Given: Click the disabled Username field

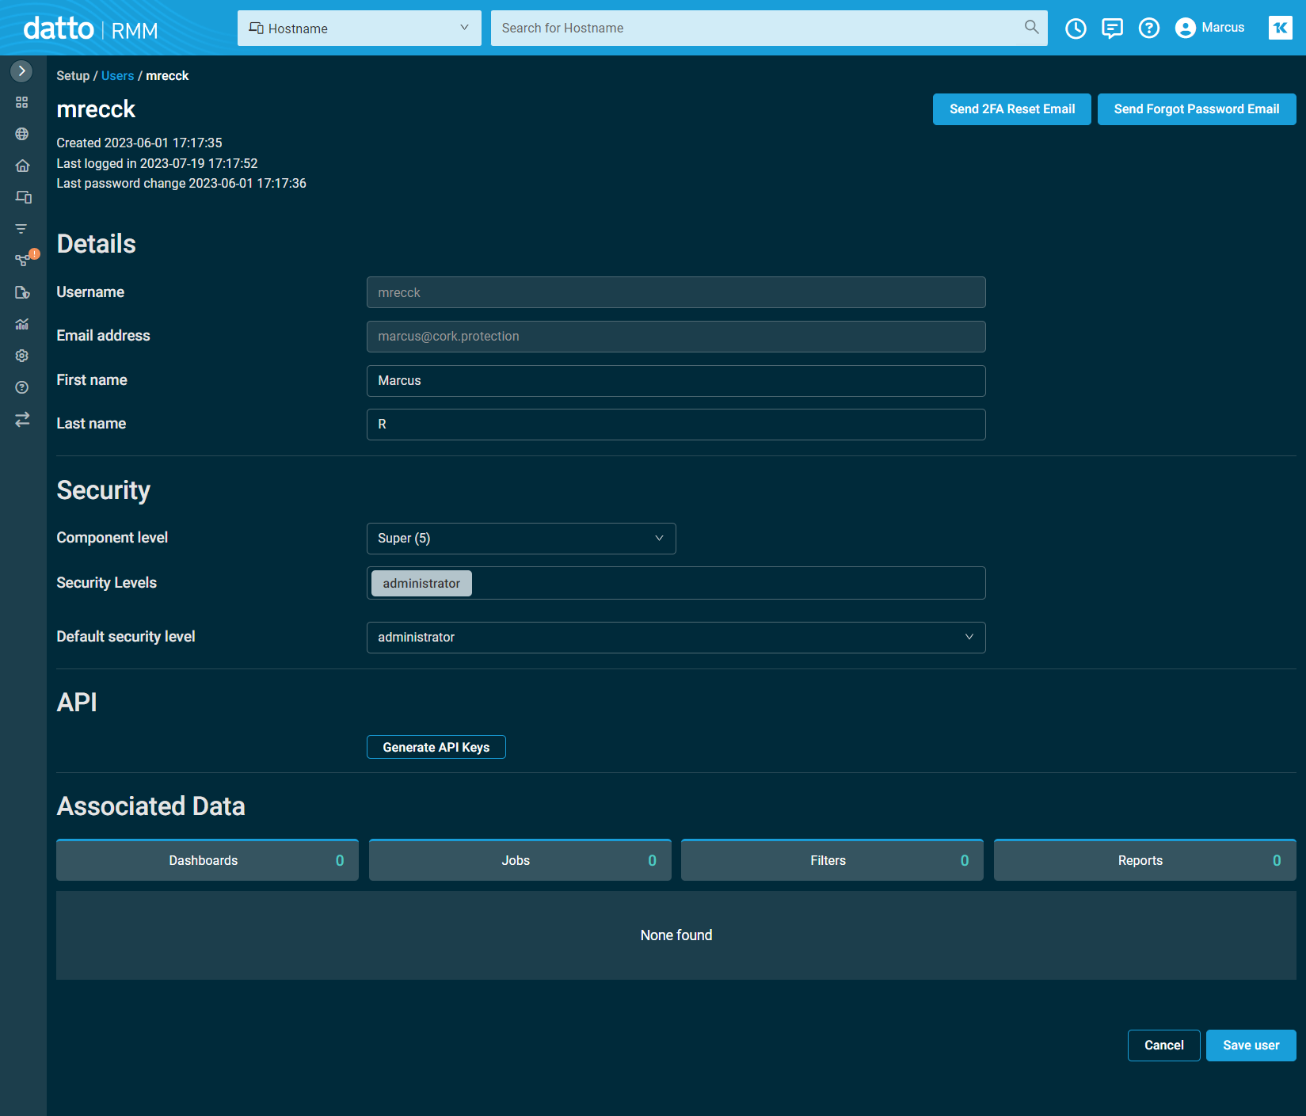Looking at the screenshot, I should pos(676,292).
